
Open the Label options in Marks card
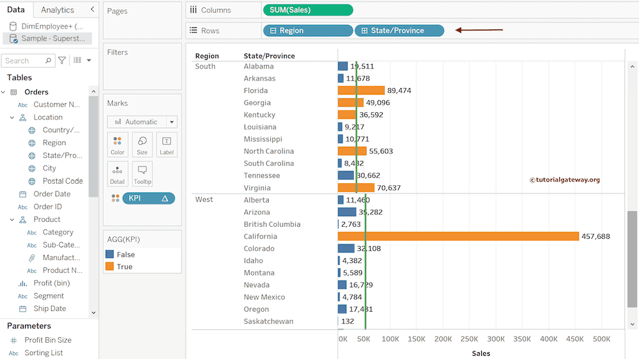pos(166,145)
